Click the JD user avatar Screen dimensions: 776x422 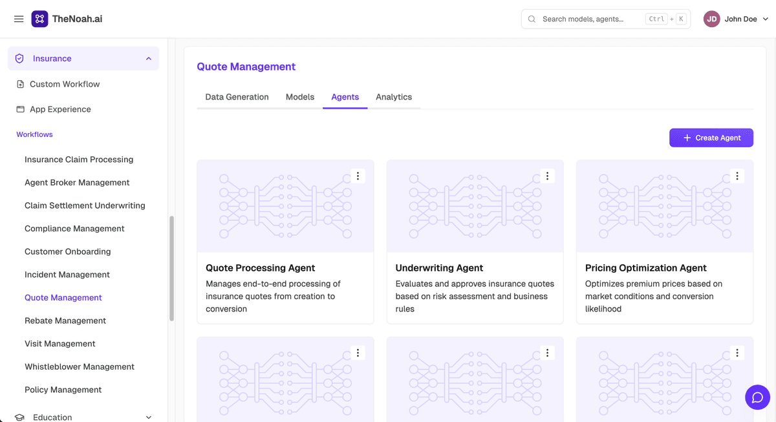pyautogui.click(x=712, y=19)
